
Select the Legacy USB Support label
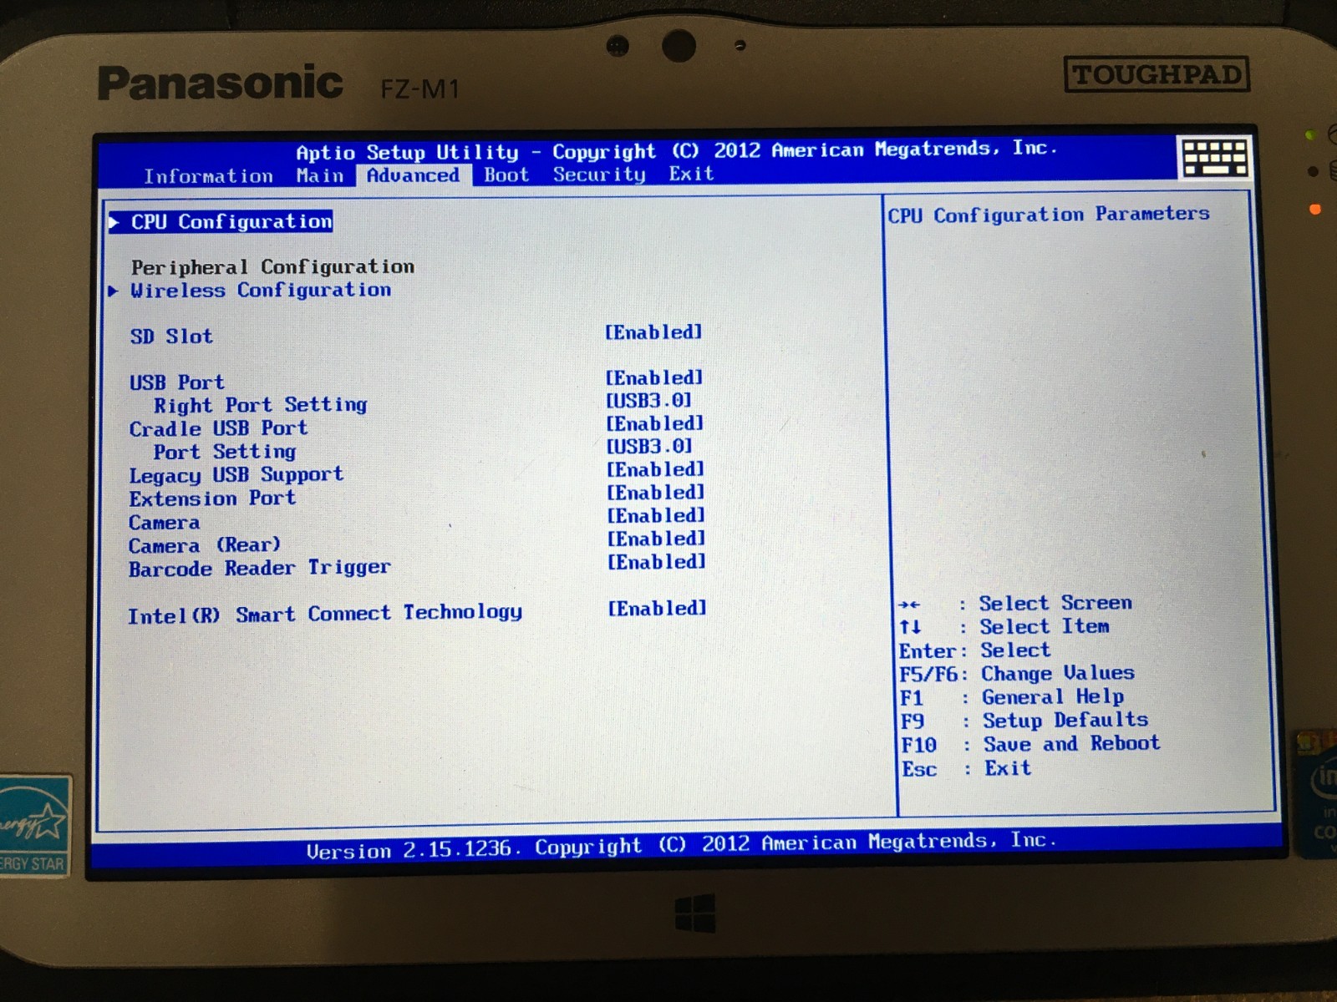tap(236, 475)
